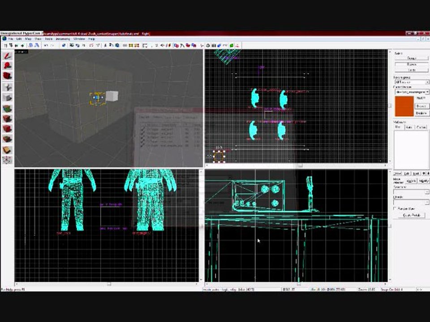This screenshot has width=430, height=322.
Task: Switch to the User VisGroups tab
Action: pyautogui.click(x=398, y=127)
